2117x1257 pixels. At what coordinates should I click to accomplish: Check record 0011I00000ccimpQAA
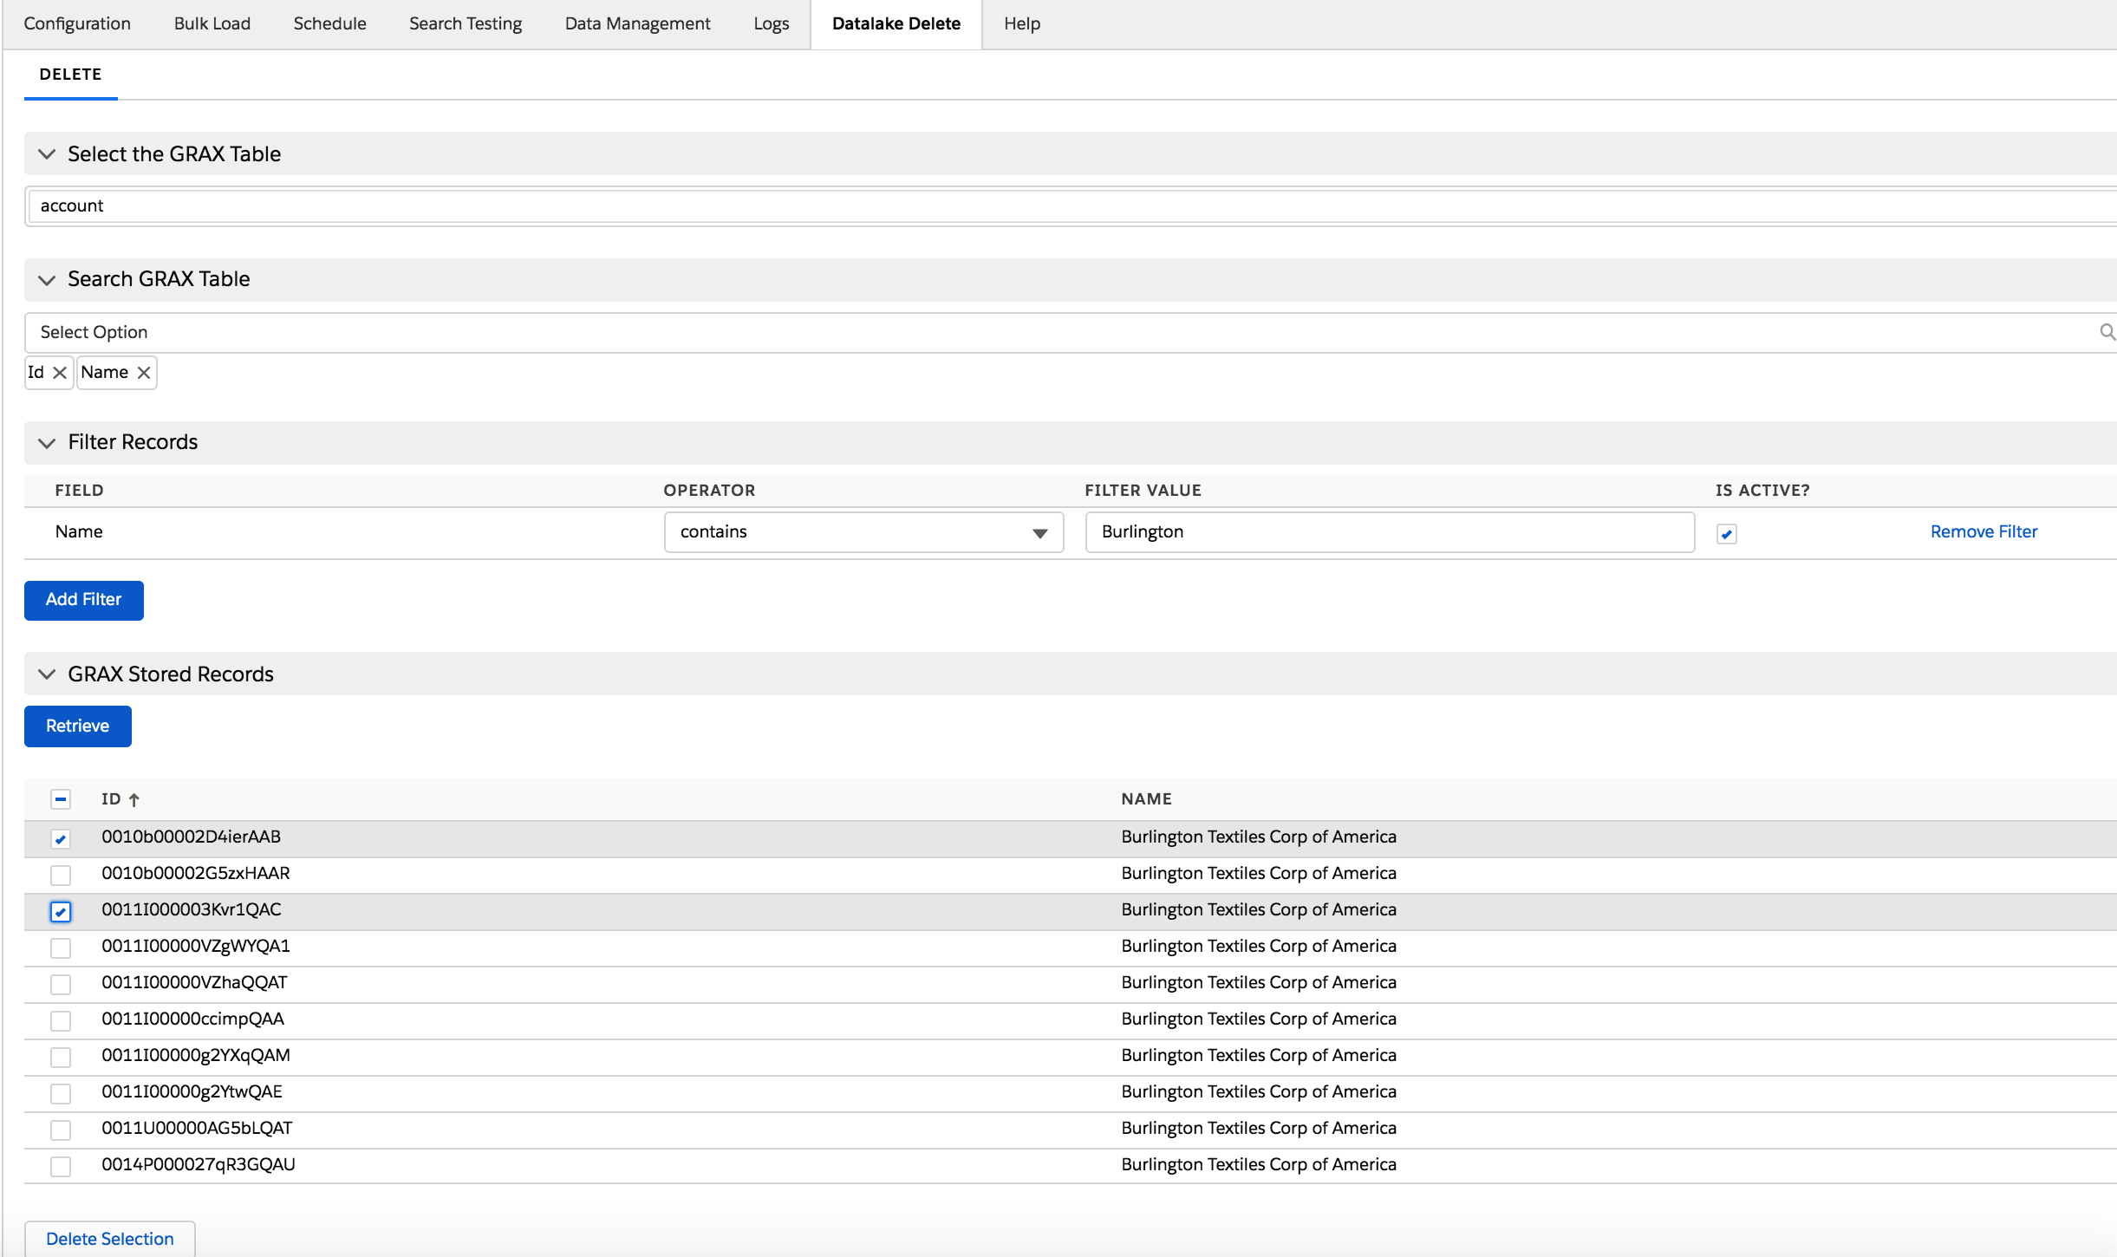(61, 1020)
